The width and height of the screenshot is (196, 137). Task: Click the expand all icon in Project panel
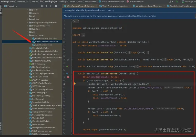tap(46, 6)
